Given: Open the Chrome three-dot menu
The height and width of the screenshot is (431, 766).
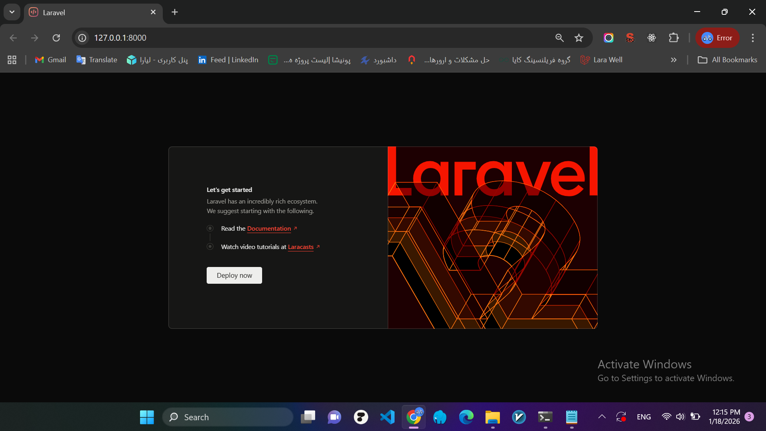Looking at the screenshot, I should [752, 38].
